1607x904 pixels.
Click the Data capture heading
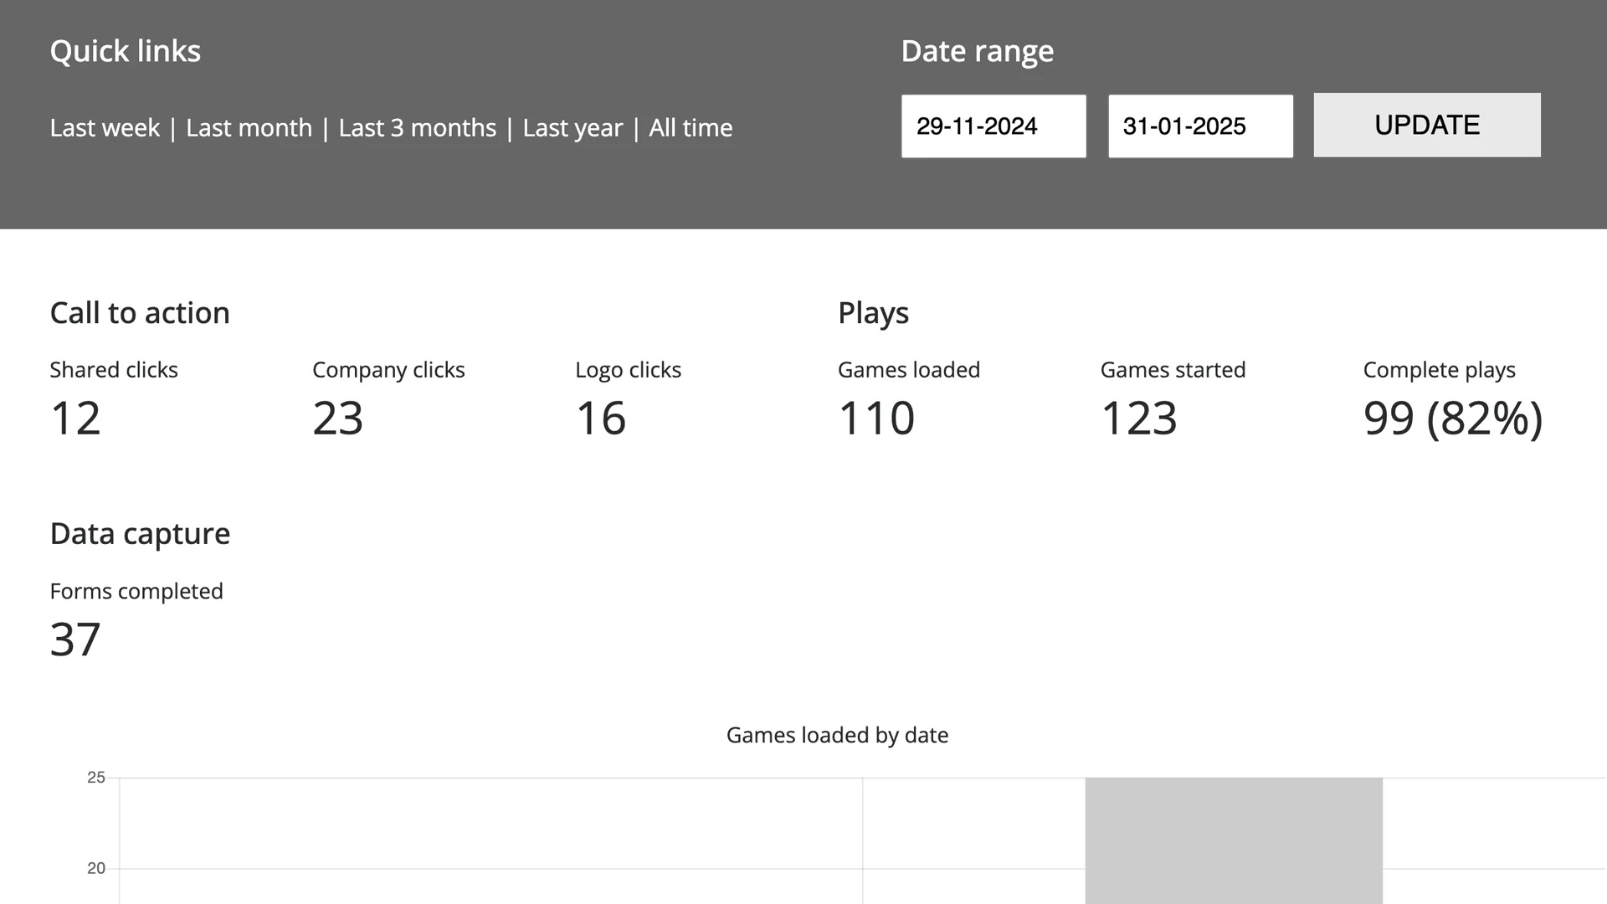[x=140, y=534]
